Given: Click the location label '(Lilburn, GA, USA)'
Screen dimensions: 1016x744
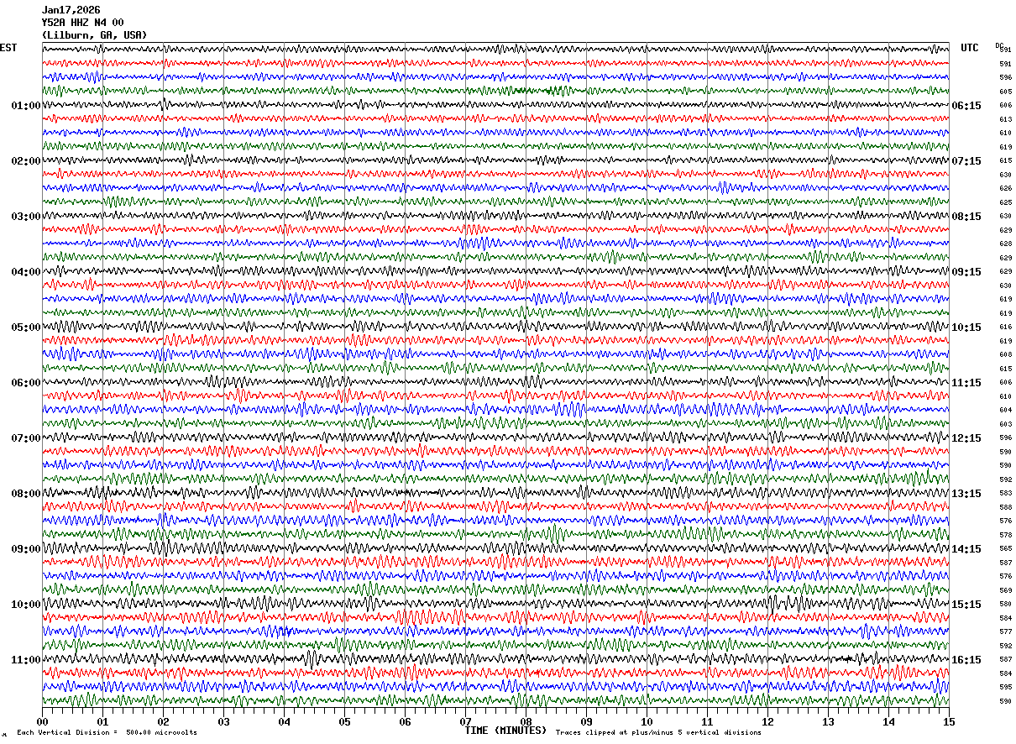Looking at the screenshot, I should 94,35.
